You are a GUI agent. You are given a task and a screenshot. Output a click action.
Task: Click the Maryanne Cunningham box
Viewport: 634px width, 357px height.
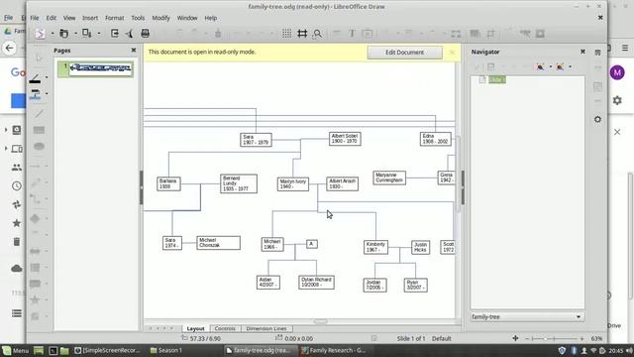(x=389, y=178)
